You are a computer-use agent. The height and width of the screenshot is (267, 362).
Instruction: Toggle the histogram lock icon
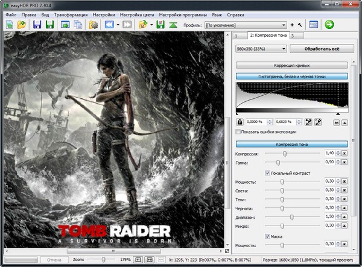pos(240,122)
